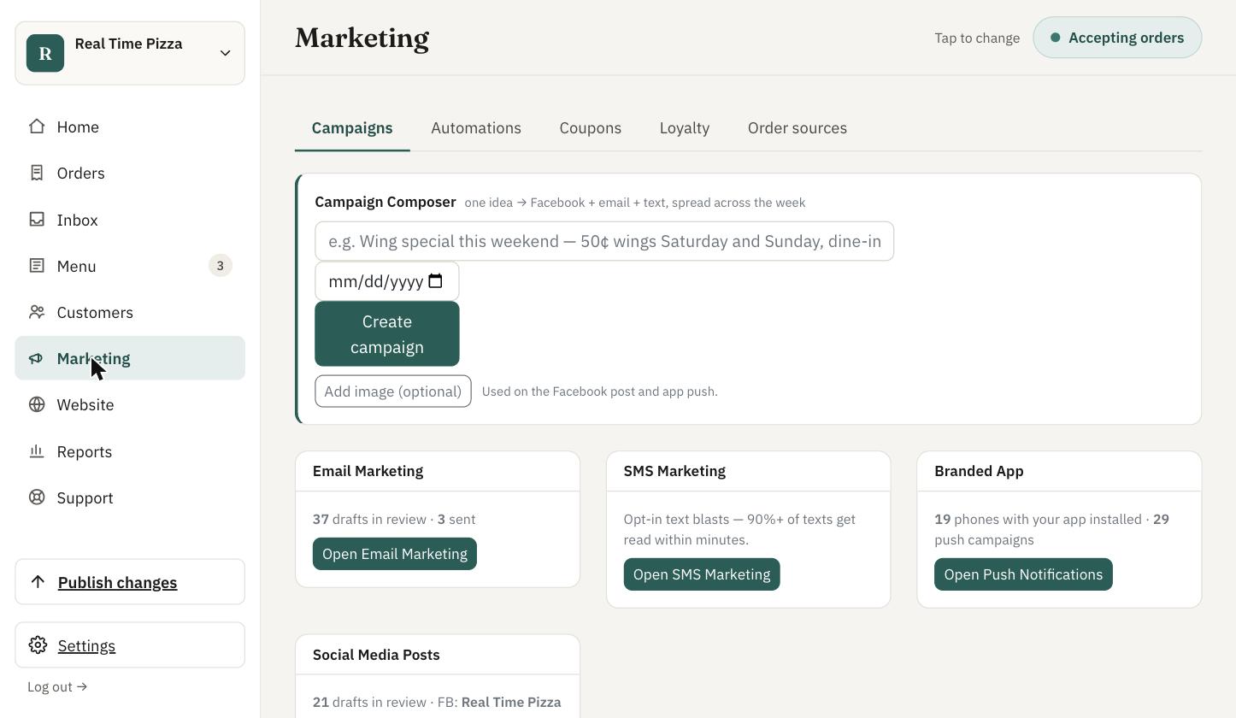Click the Customers people icon

tap(37, 312)
